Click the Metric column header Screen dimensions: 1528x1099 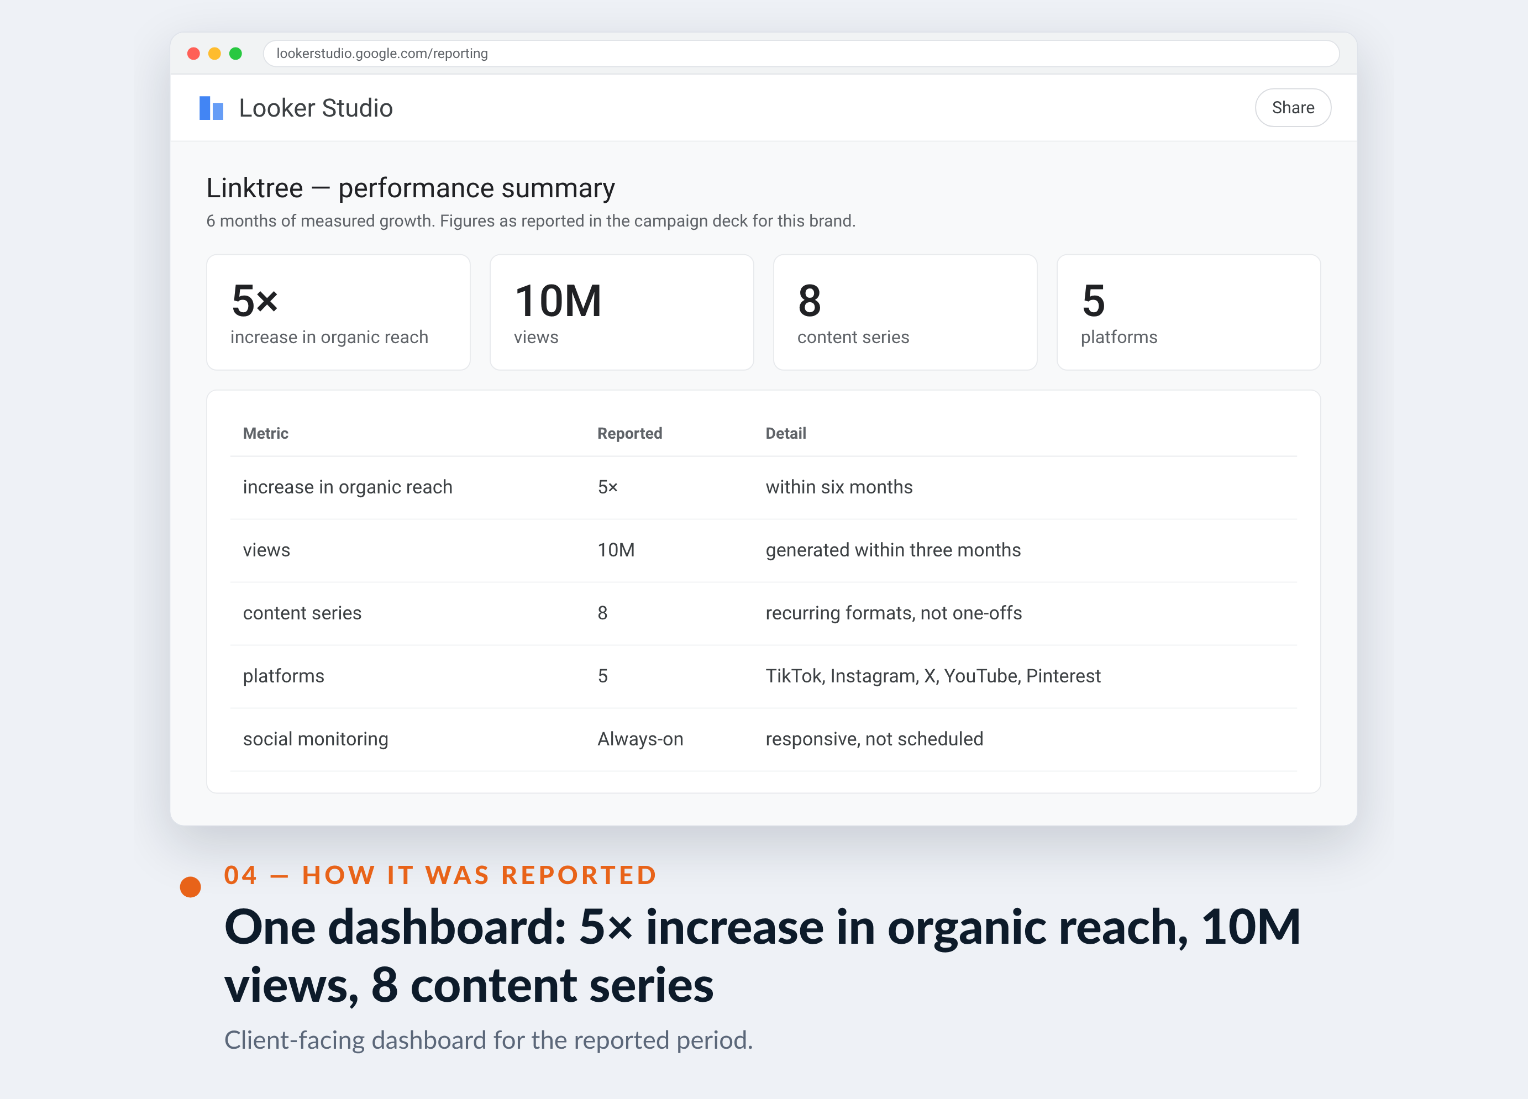[x=265, y=433]
